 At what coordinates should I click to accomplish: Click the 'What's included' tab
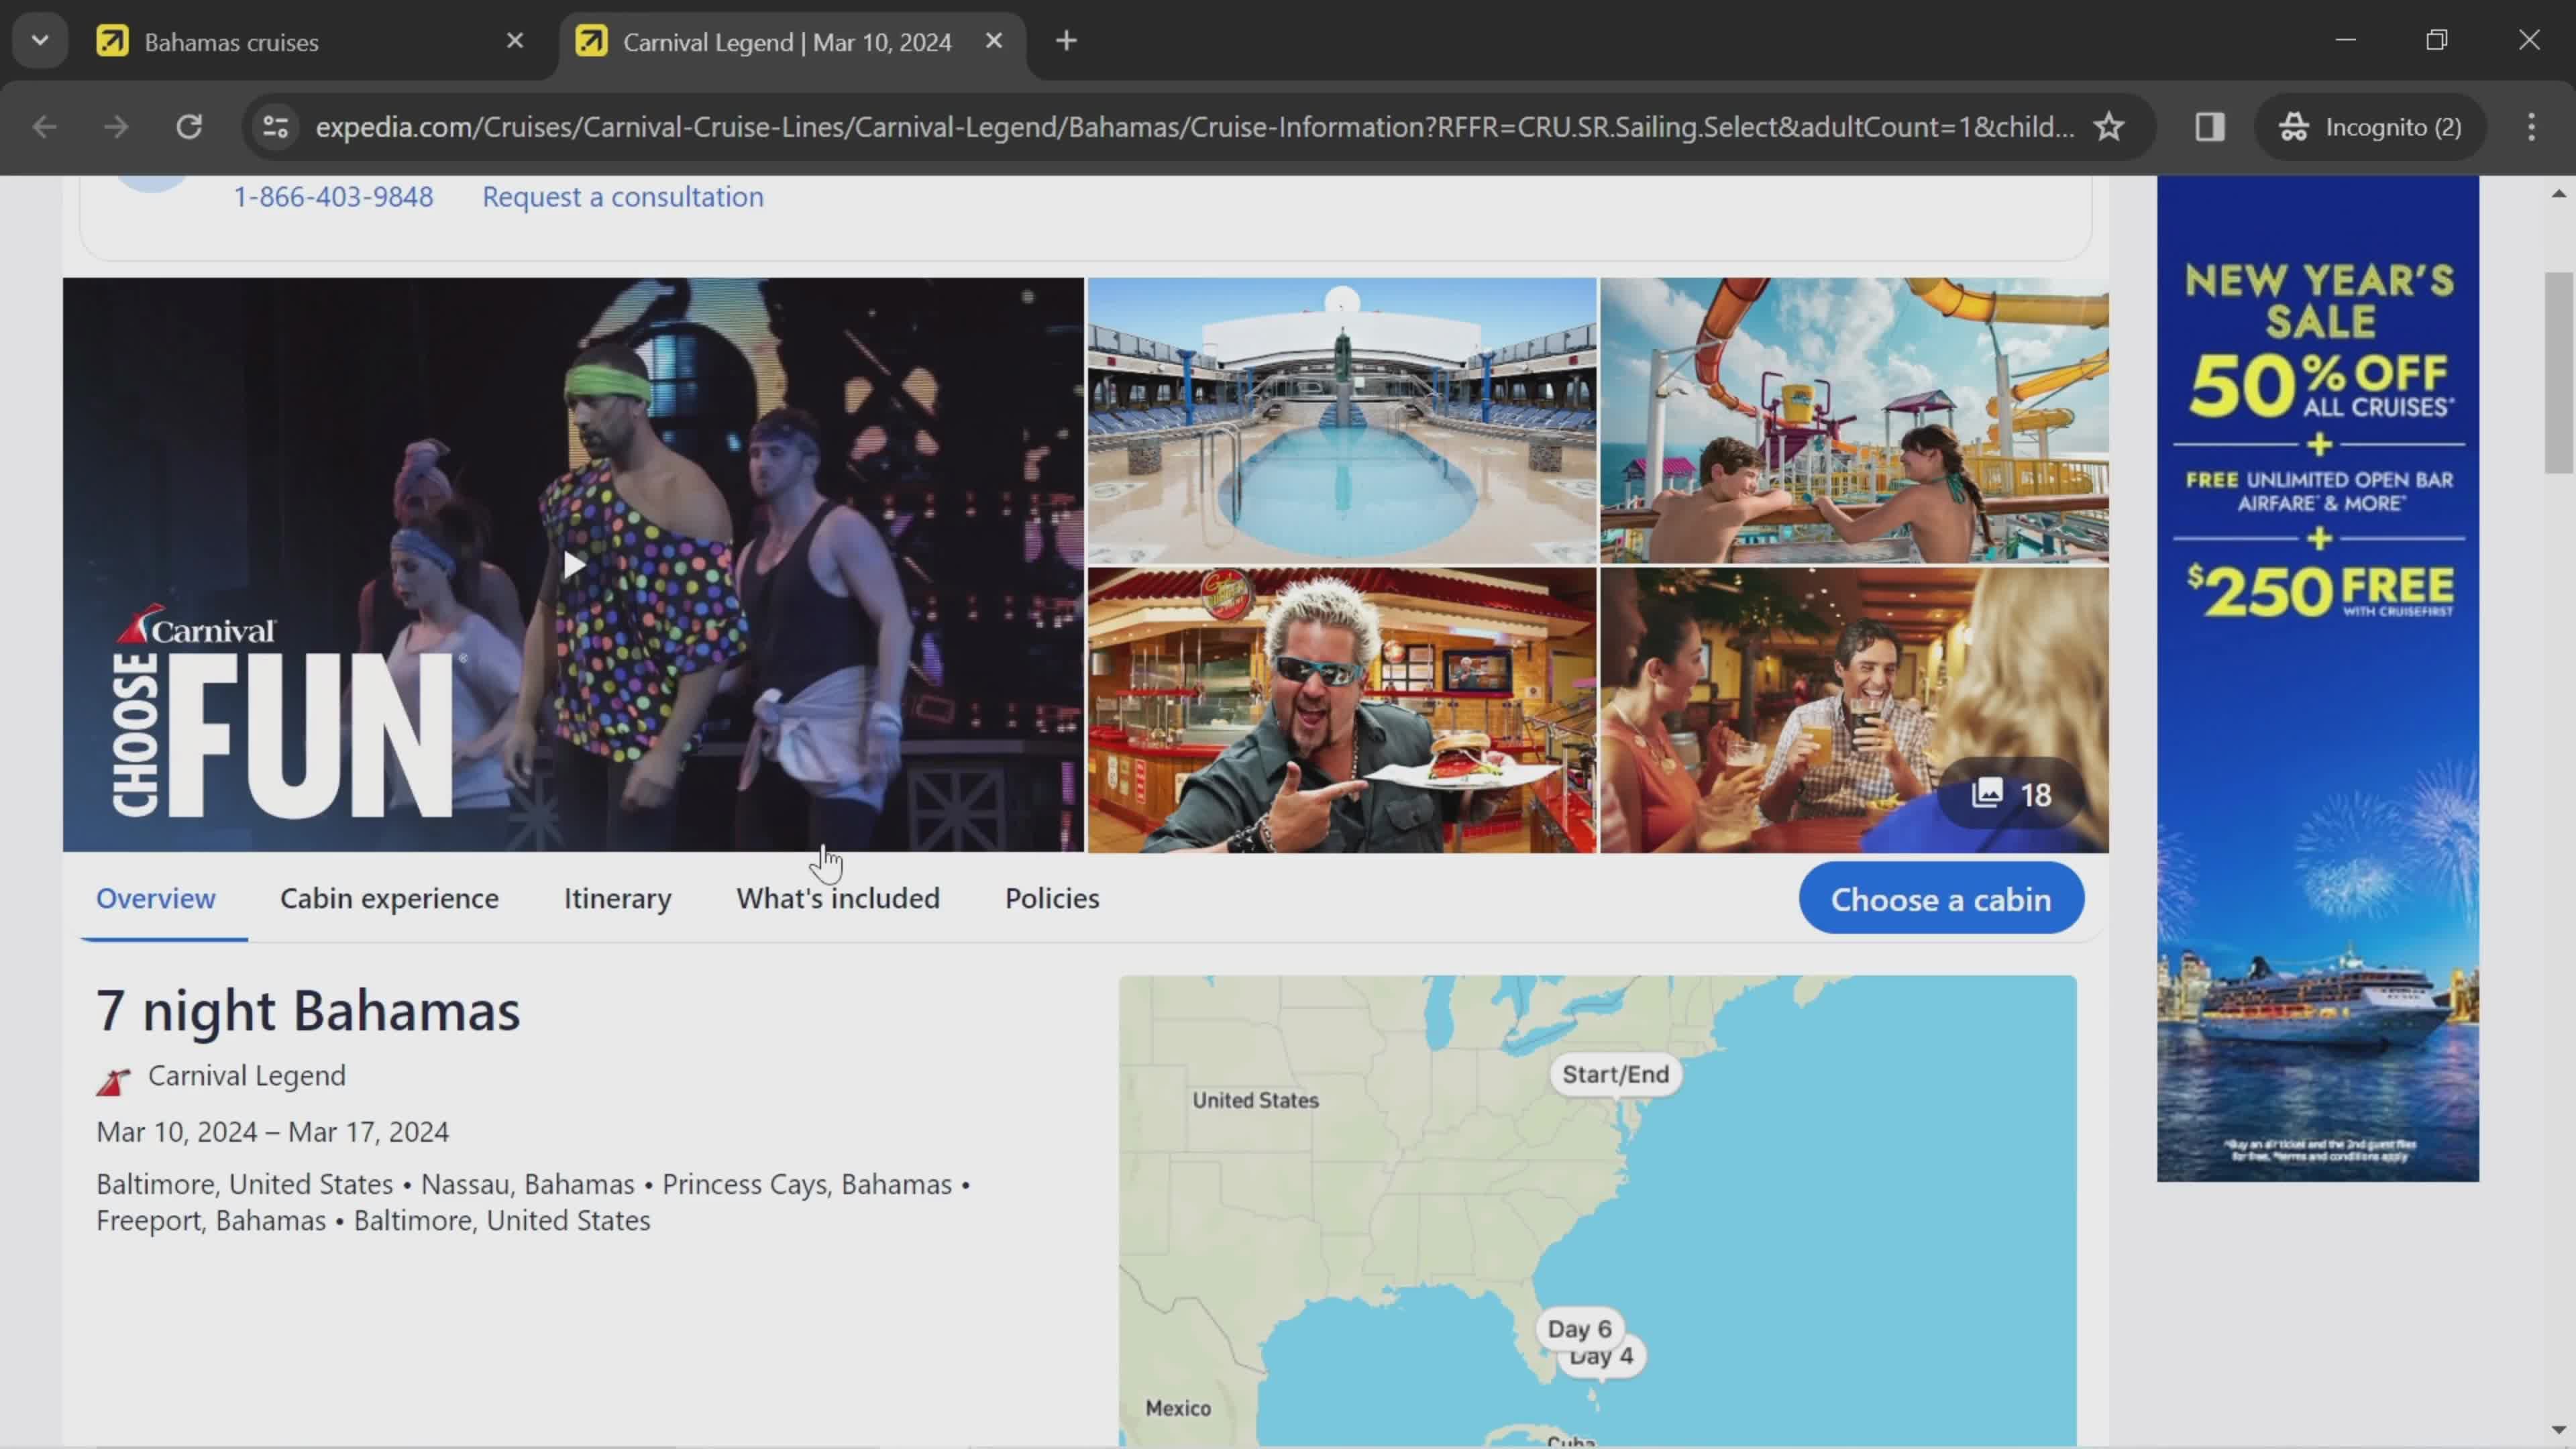point(837,897)
